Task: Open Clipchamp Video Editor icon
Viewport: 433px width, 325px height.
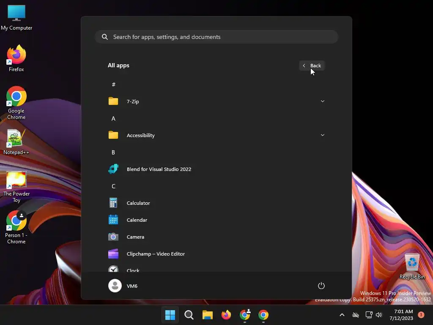Action: (113, 254)
